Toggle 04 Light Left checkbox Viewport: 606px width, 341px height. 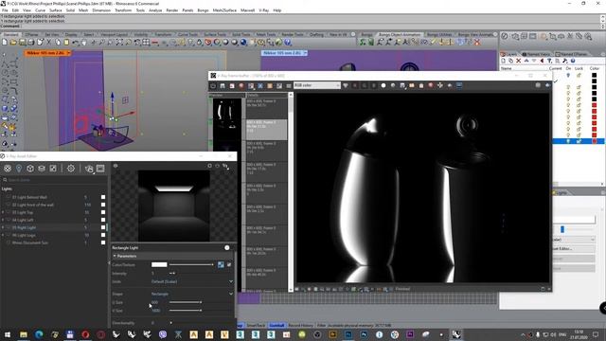coord(103,220)
